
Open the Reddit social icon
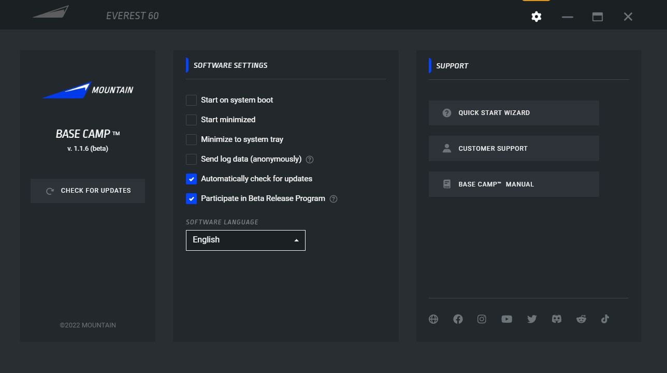pos(581,319)
